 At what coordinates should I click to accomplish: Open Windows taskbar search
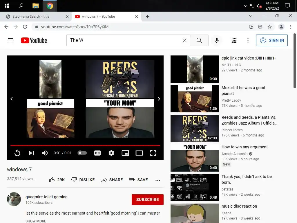pyautogui.click(x=21, y=6)
